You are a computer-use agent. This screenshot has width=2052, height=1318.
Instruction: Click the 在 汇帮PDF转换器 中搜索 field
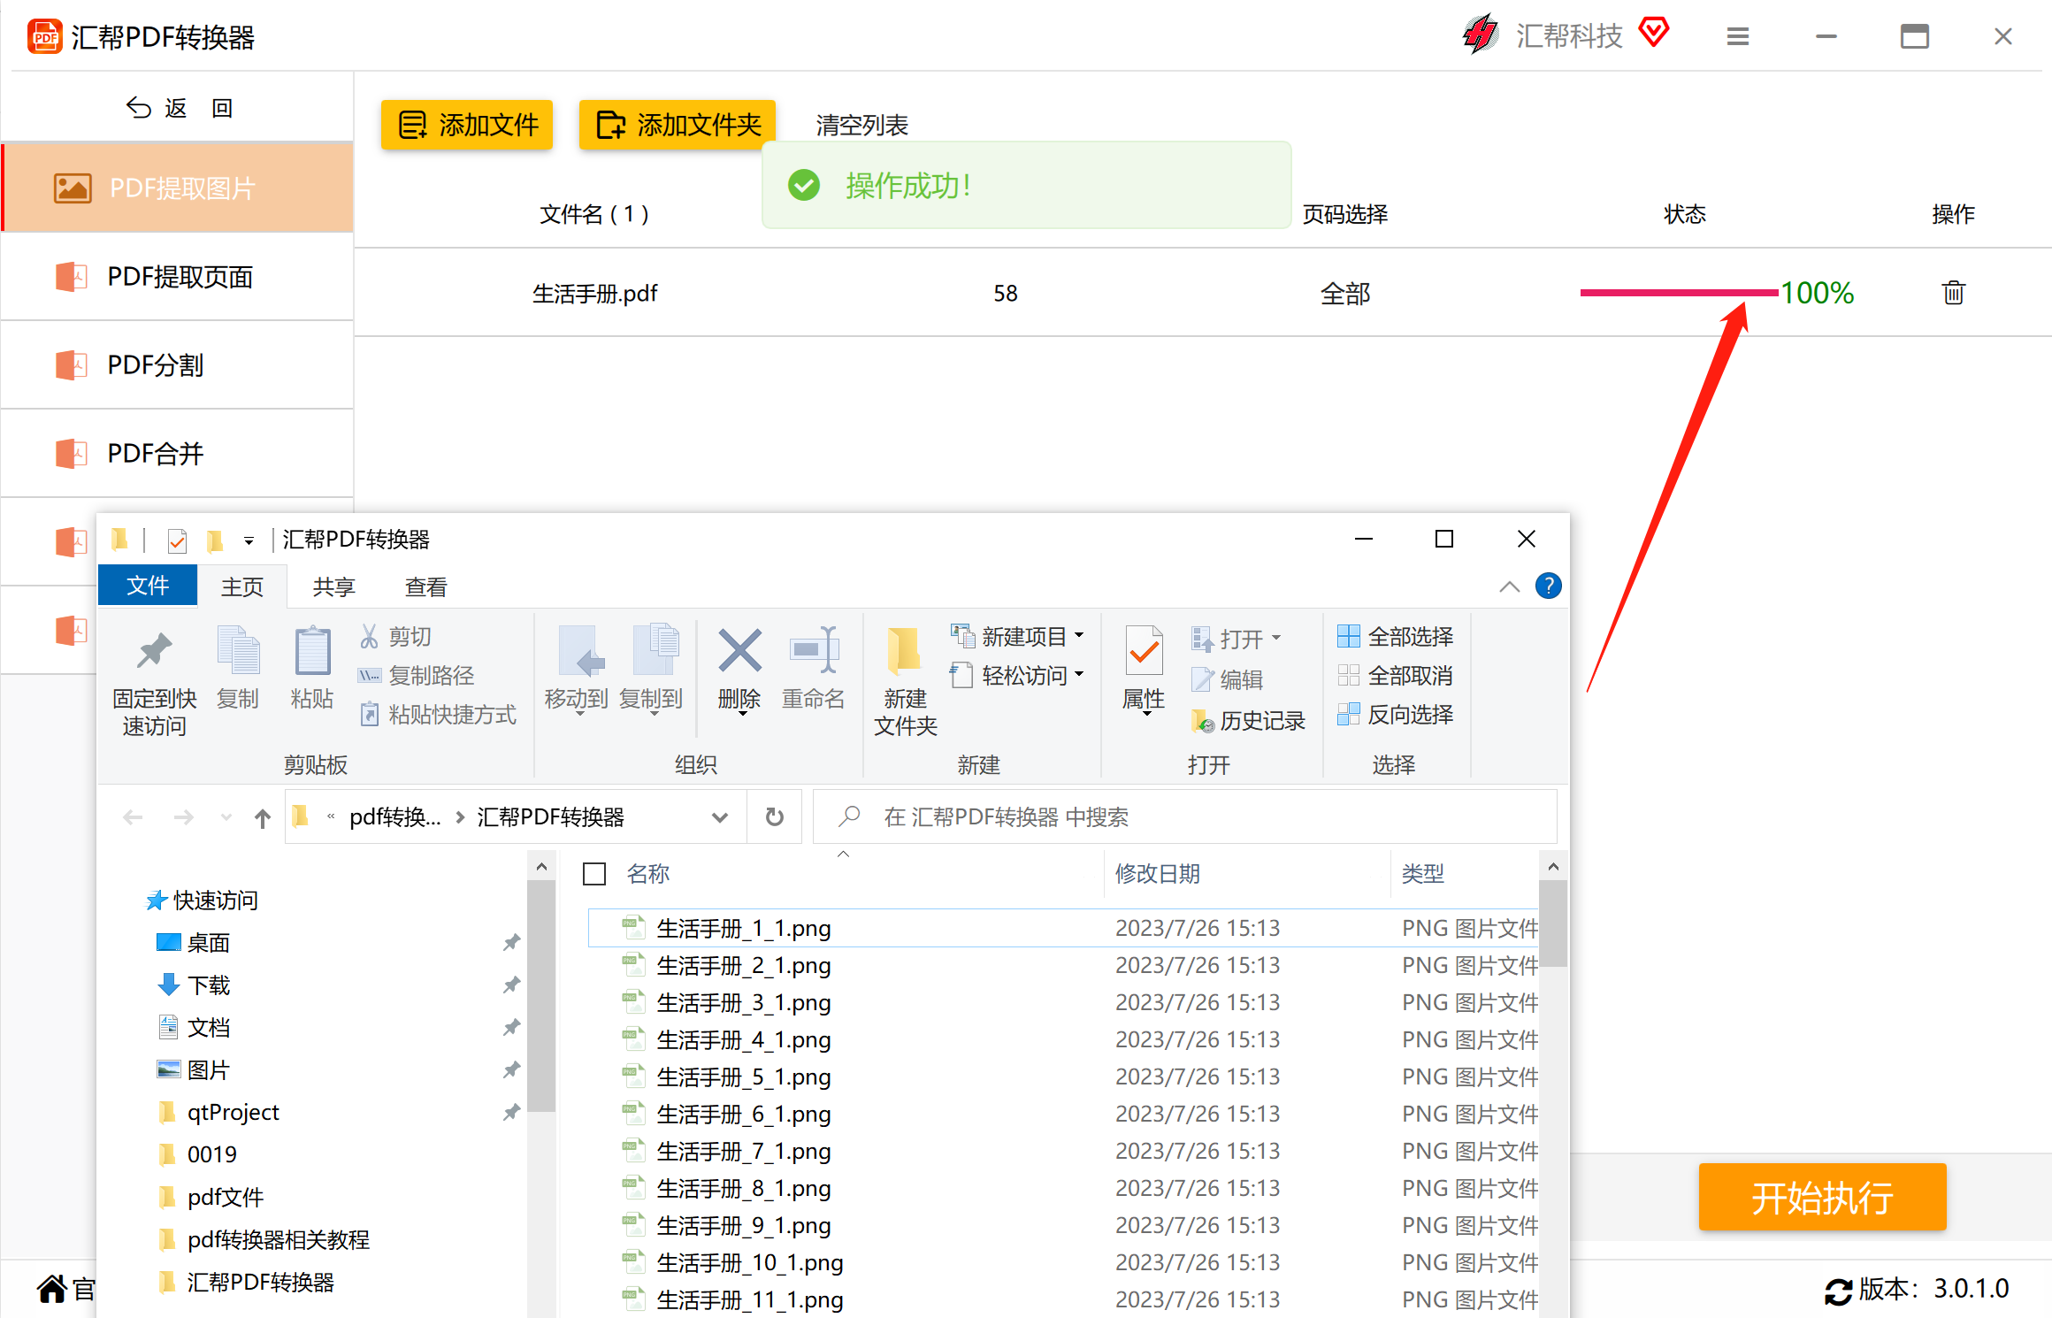[x=1185, y=816]
